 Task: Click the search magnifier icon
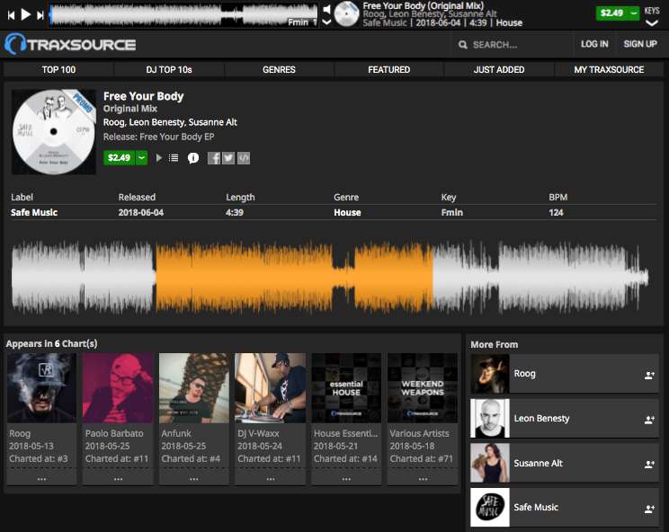[462, 45]
